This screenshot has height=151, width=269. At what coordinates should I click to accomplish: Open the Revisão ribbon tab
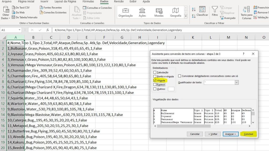[119, 2]
